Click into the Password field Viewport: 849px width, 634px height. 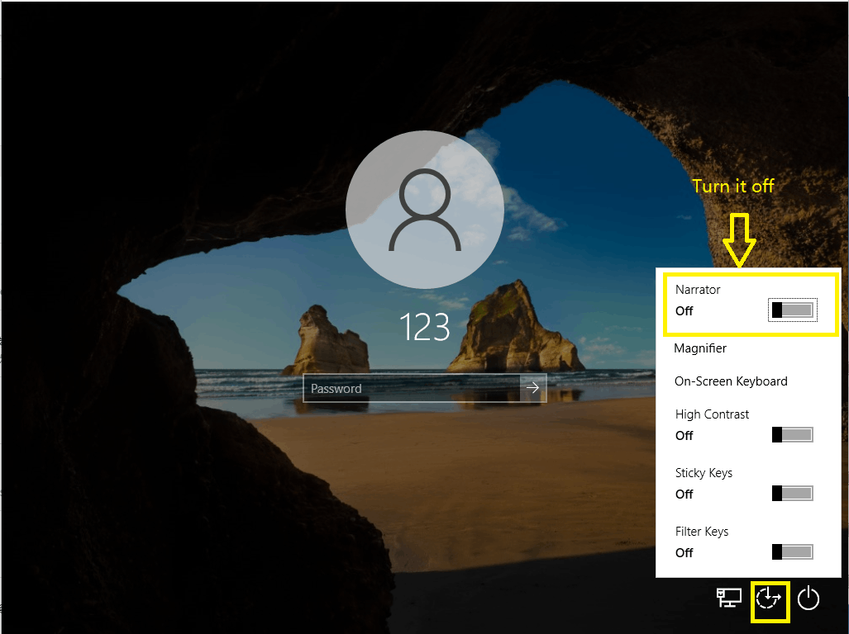click(412, 388)
